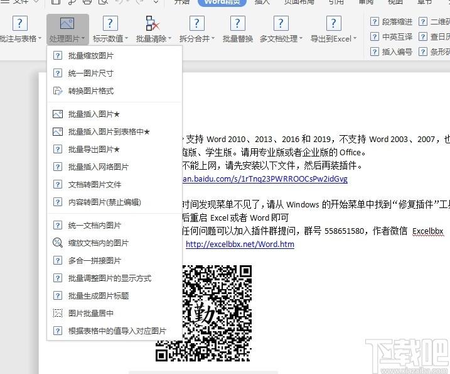Expand the 批量清除 dropdown arrow

pyautogui.click(x=169, y=38)
